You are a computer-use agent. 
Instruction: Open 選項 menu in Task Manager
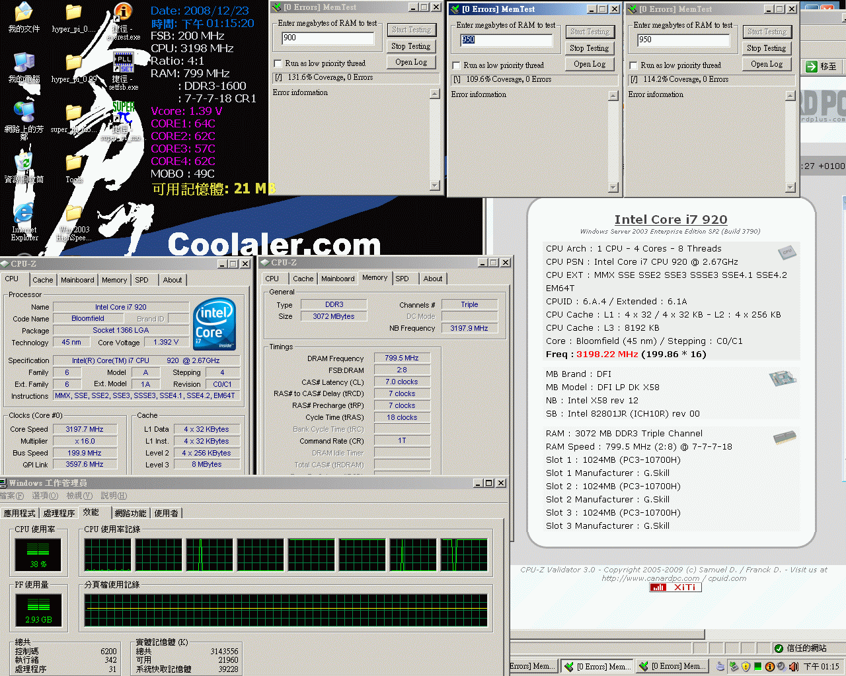click(45, 496)
